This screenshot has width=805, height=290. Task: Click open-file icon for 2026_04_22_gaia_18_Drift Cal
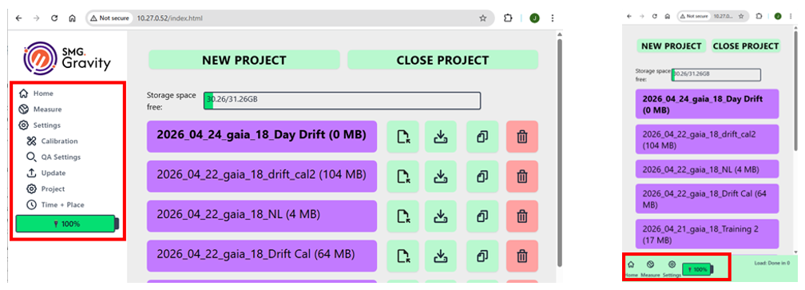(x=403, y=256)
